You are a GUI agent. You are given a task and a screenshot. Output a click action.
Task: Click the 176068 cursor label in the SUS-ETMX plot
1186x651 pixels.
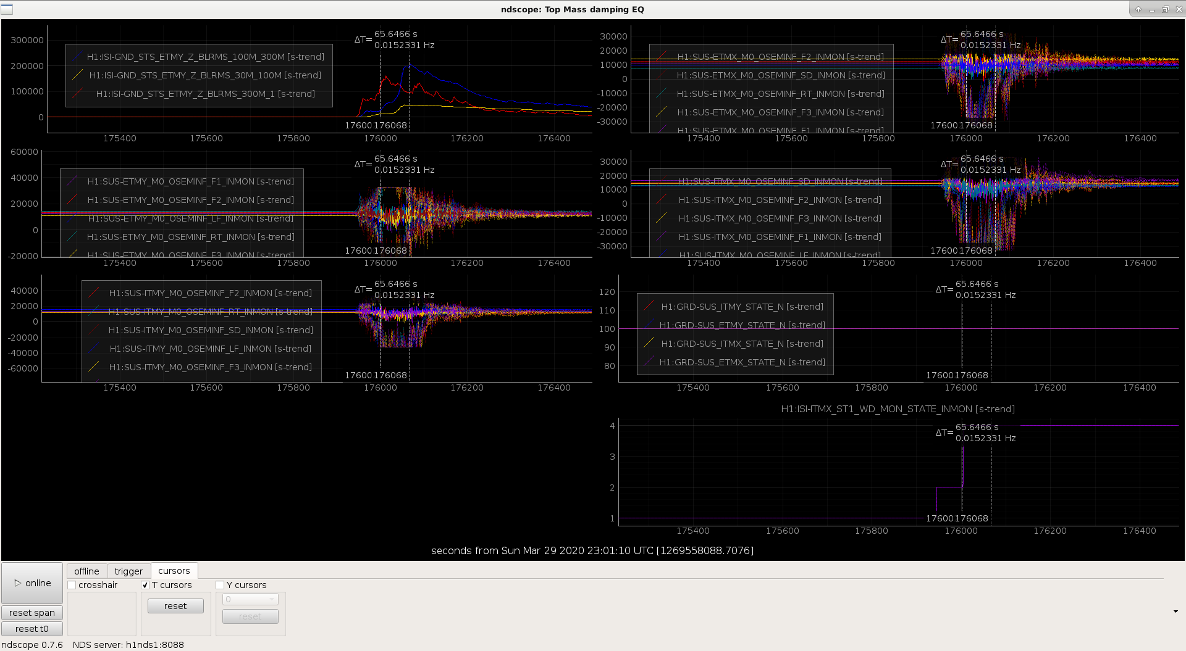pos(976,125)
